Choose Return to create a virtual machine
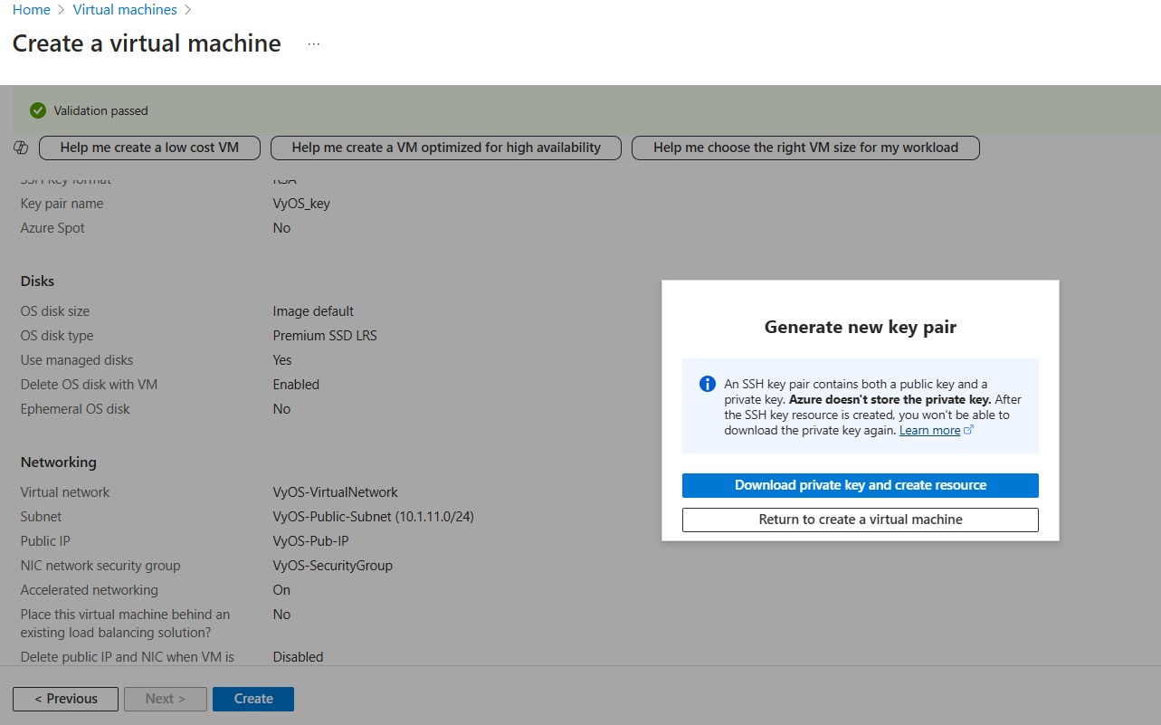1161x725 pixels. point(860,520)
